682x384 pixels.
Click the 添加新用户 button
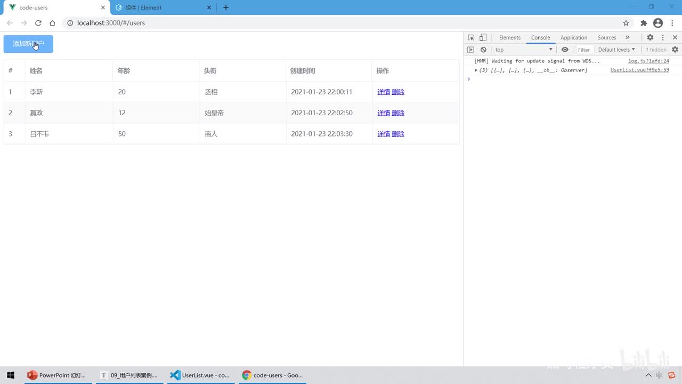28,44
